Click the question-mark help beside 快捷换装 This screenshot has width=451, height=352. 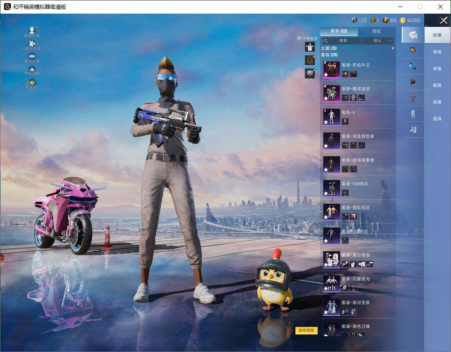(299, 38)
